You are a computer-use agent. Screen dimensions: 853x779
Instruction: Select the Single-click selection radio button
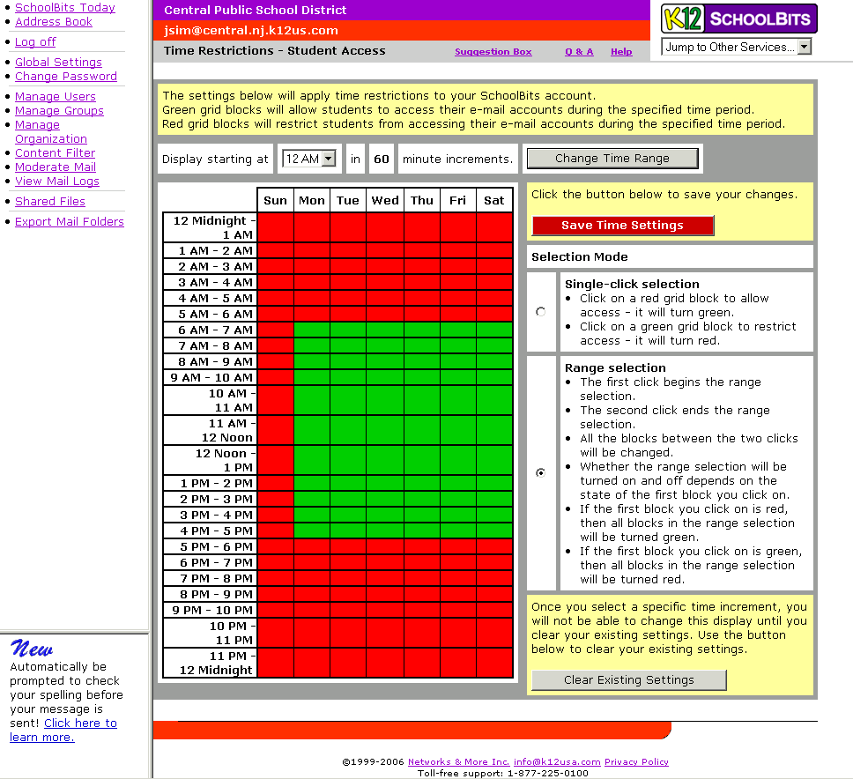pyautogui.click(x=541, y=312)
